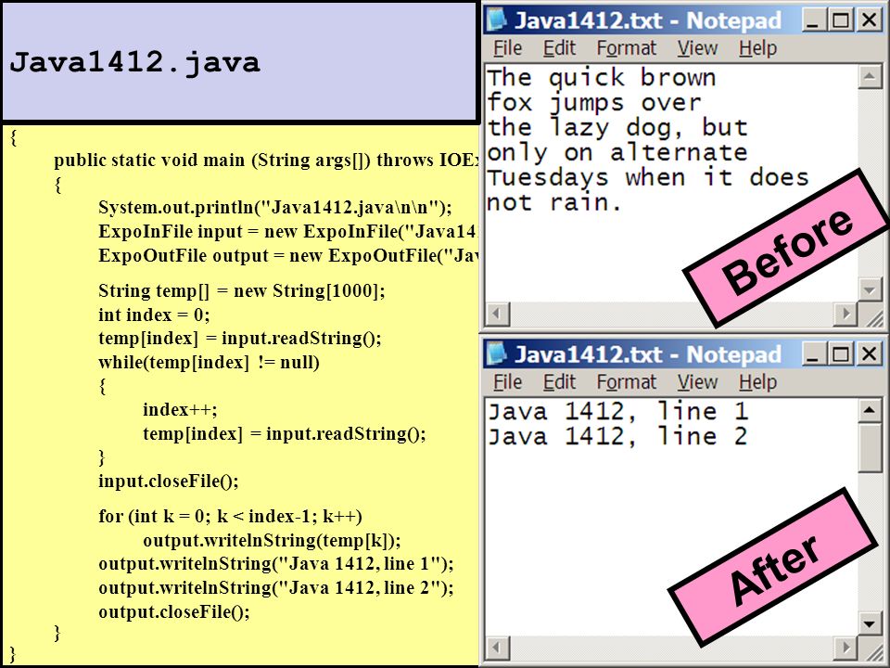Open File menu in After Notepad window
This screenshot has width=890, height=668.
coord(507,382)
